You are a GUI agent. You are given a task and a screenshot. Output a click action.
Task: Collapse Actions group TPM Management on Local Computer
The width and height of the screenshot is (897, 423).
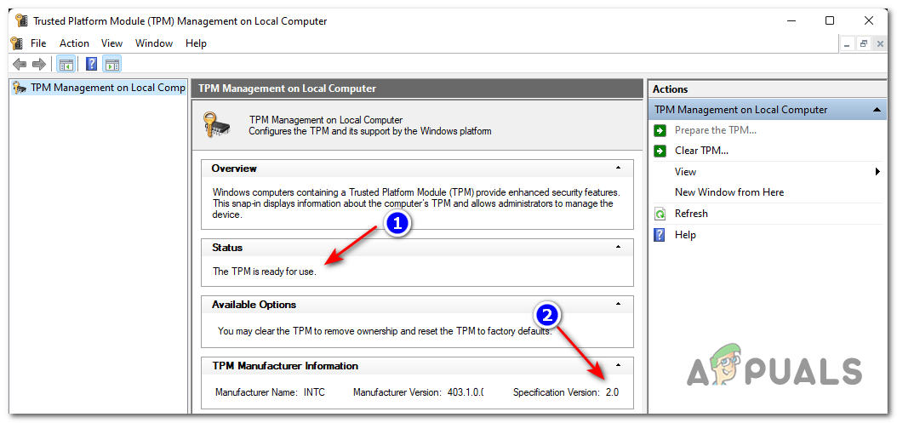coord(877,109)
